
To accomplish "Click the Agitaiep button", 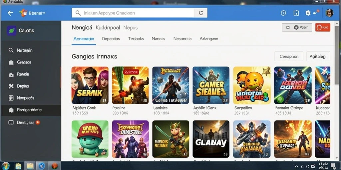I will pos(318,56).
